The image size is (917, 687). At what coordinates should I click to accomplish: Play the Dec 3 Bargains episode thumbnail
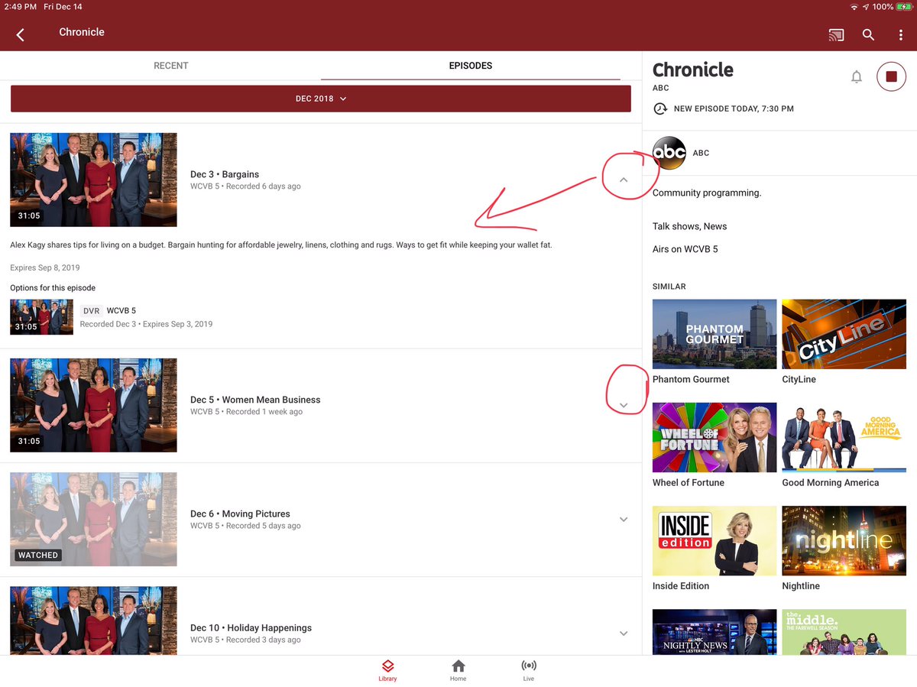(93, 180)
